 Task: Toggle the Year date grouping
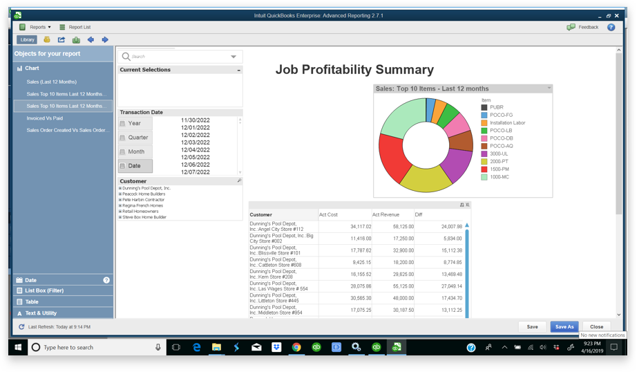(x=135, y=123)
